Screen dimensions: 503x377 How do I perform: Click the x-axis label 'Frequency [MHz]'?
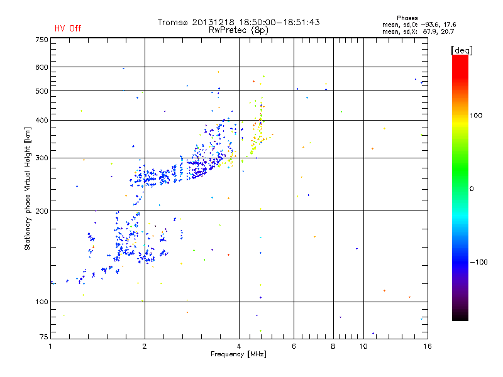238,354
